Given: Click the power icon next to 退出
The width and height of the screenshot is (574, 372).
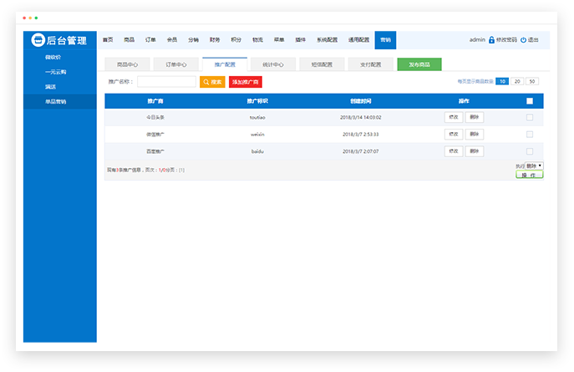Looking at the screenshot, I should pos(524,40).
